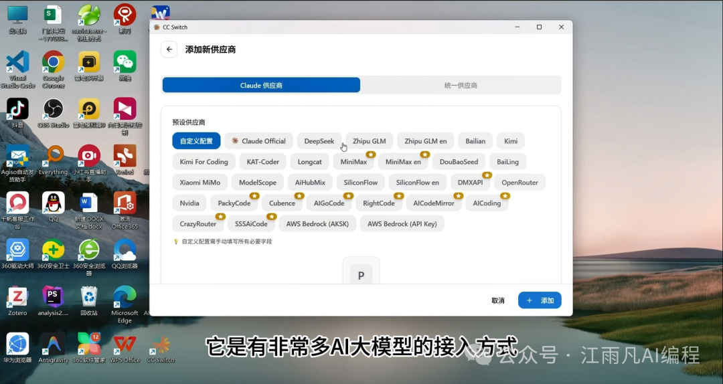
Task: Select the OBS Studio desktop icon
Action: pyautogui.click(x=54, y=113)
